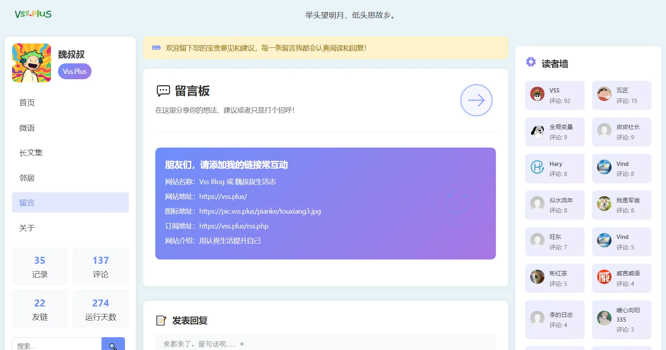Focus the 搜索 input field
This screenshot has height=350, width=666.
[57, 345]
